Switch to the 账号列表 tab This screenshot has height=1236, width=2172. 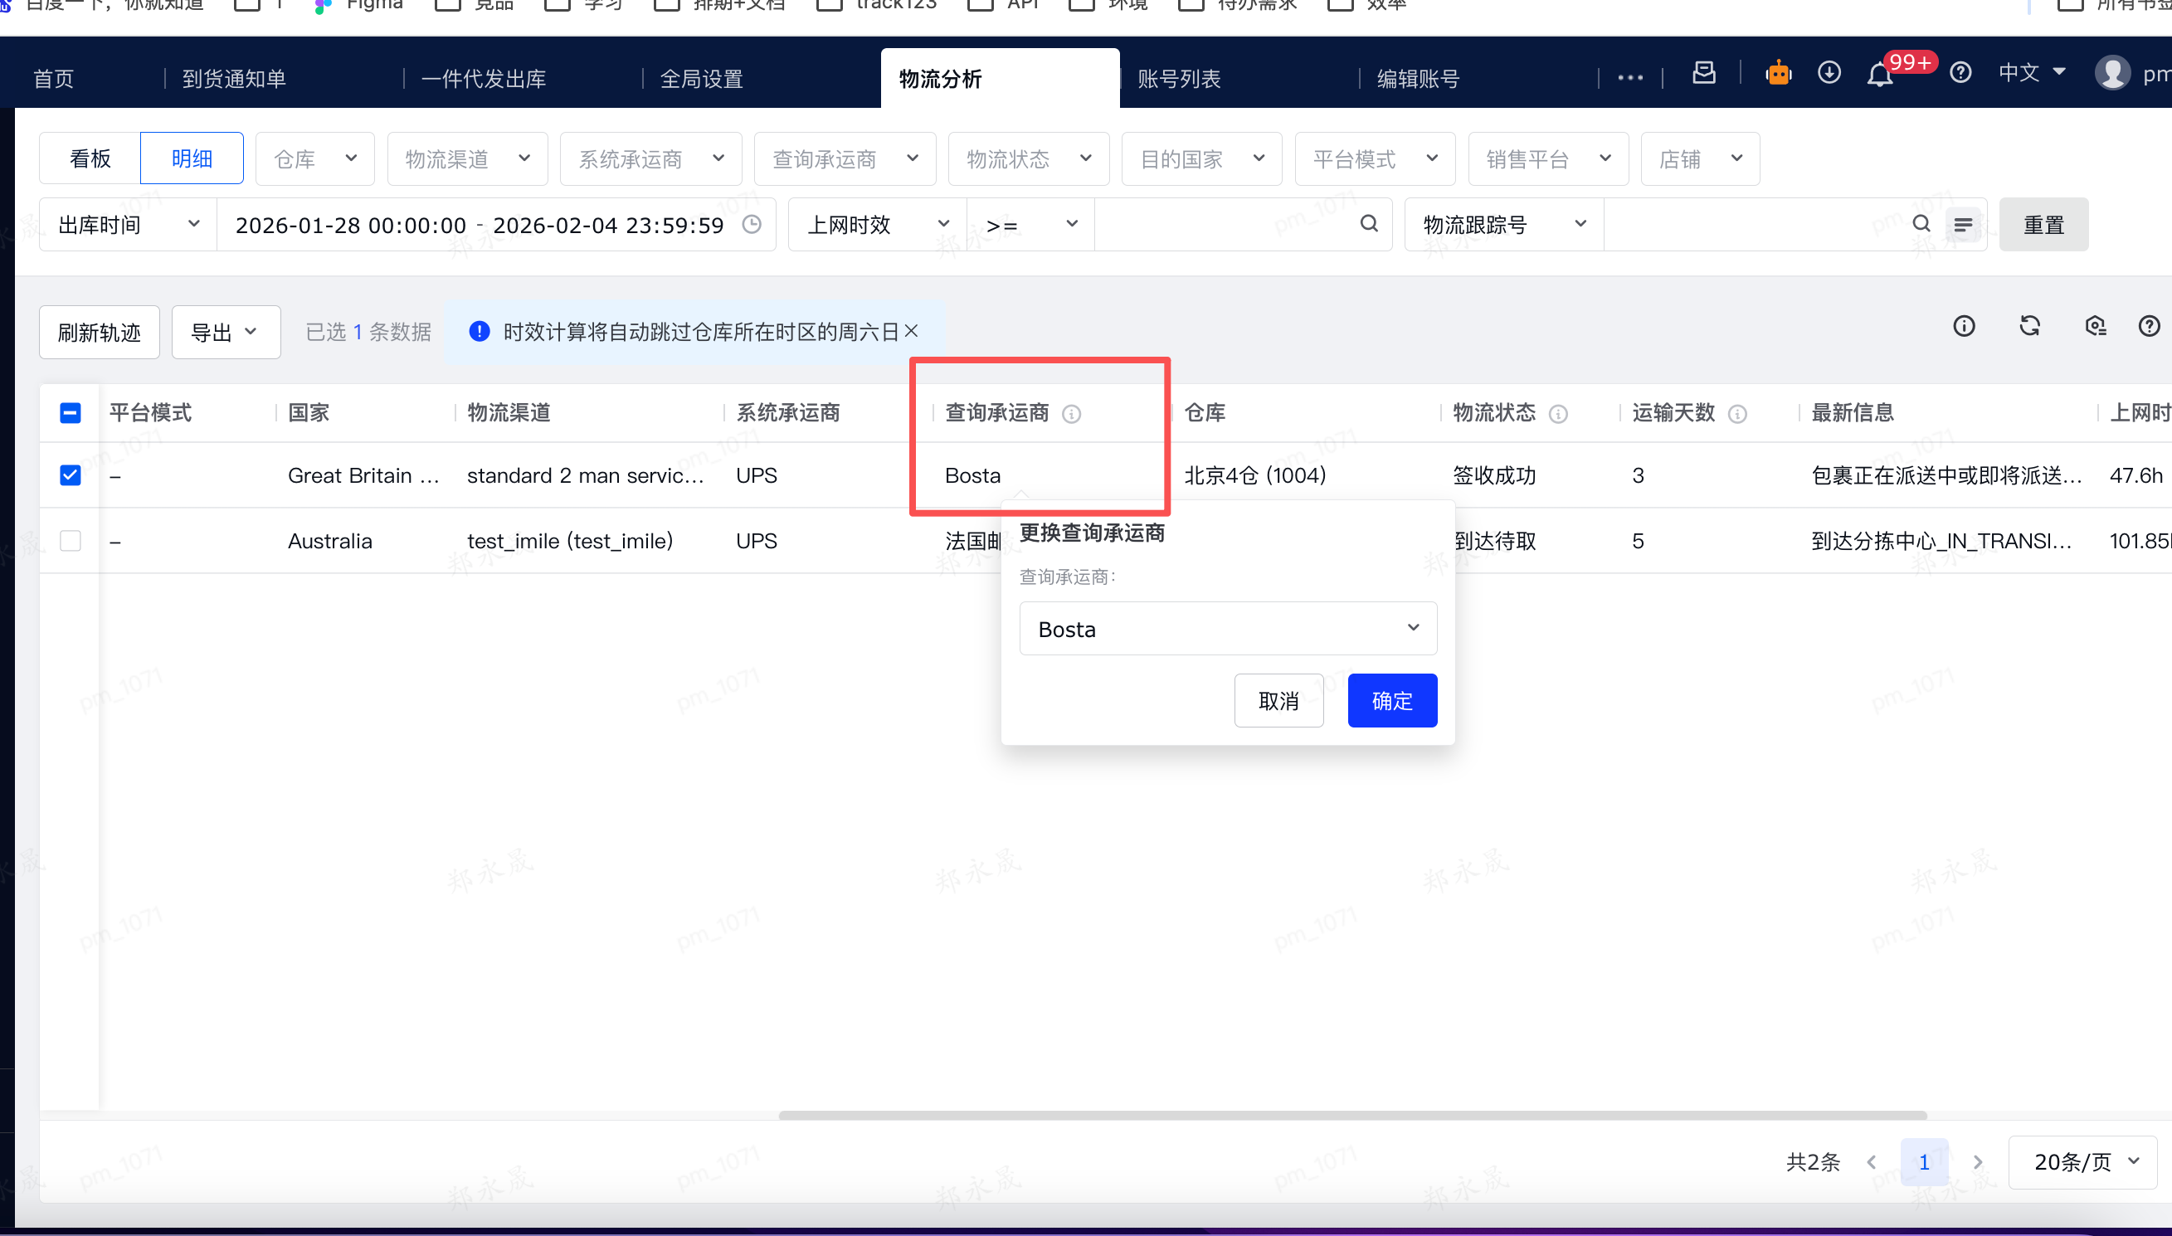(1179, 79)
